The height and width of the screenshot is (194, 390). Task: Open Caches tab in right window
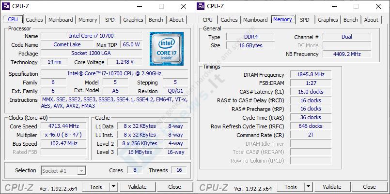coord(229,20)
